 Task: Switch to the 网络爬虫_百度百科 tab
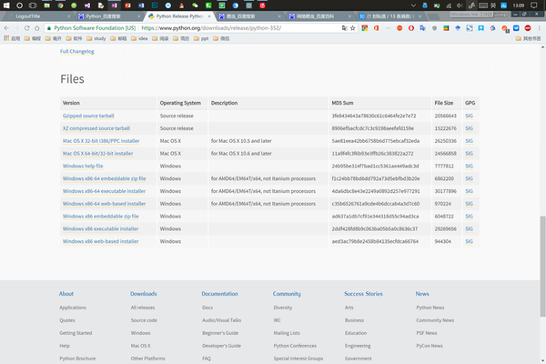pyautogui.click(x=319, y=16)
